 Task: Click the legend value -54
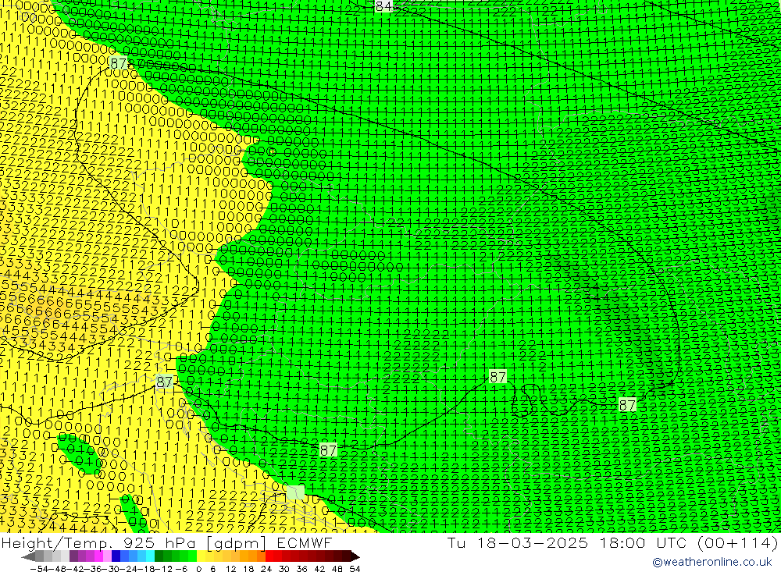[39, 569]
